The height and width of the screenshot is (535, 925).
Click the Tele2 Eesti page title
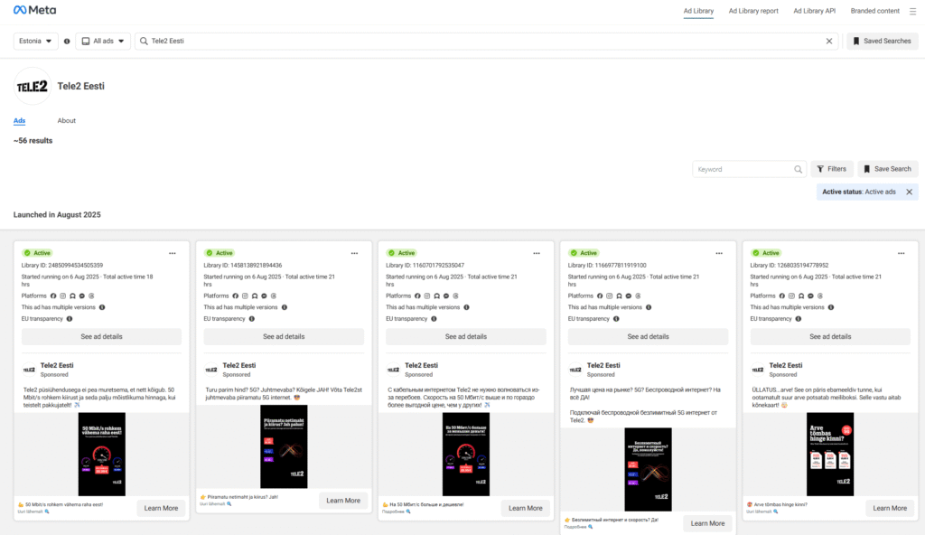point(80,86)
